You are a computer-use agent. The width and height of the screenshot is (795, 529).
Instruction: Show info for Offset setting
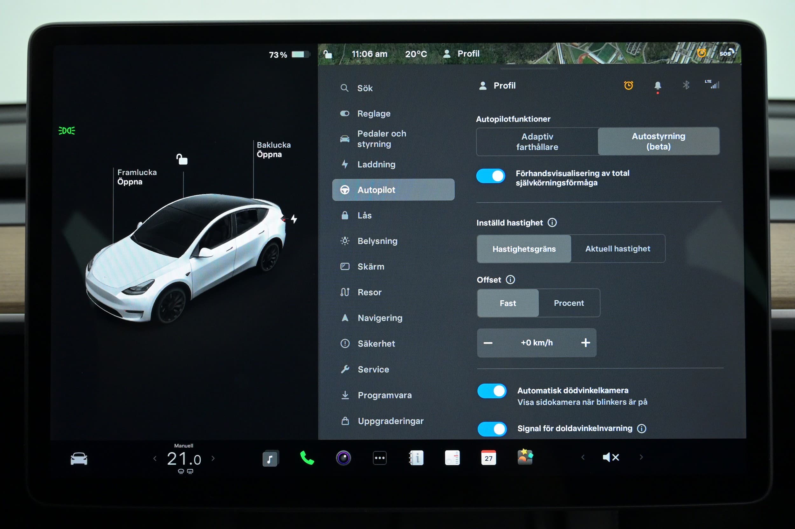click(x=510, y=280)
